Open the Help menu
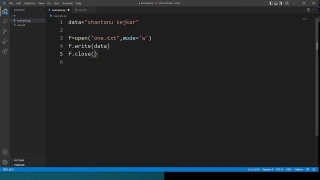The height and width of the screenshot is (180, 320). [78, 3]
